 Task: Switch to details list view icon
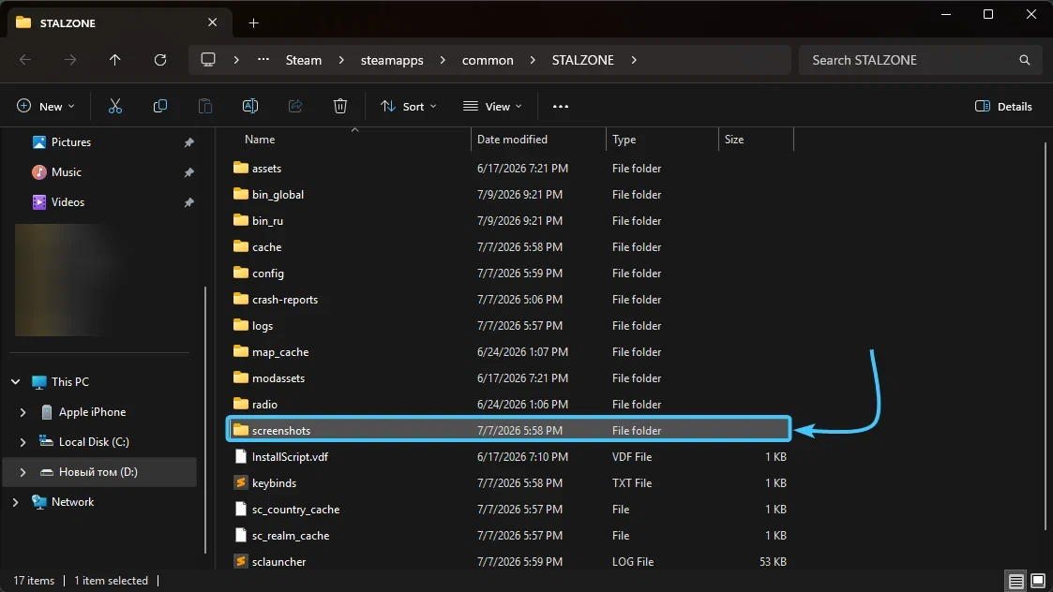(1016, 581)
